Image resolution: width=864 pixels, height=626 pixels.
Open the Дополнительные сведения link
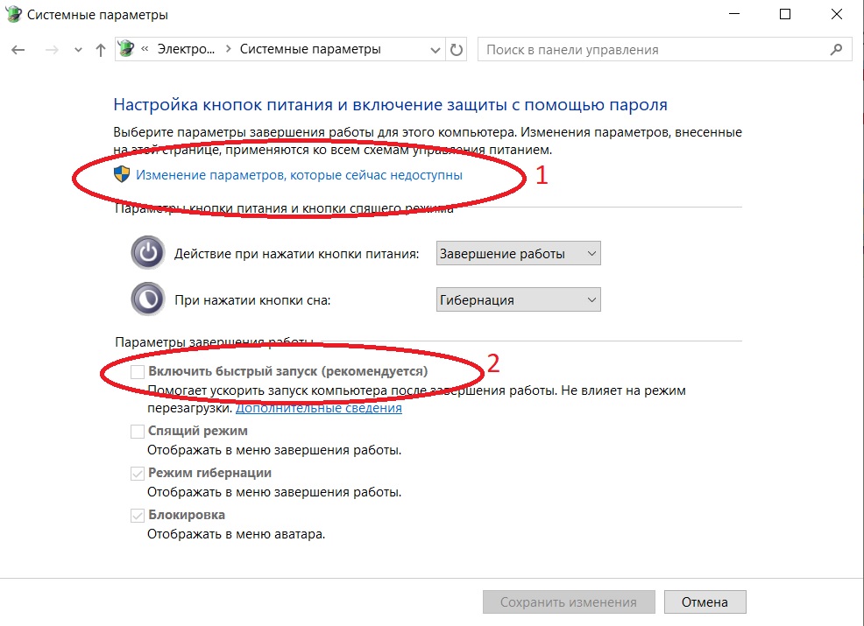(318, 408)
